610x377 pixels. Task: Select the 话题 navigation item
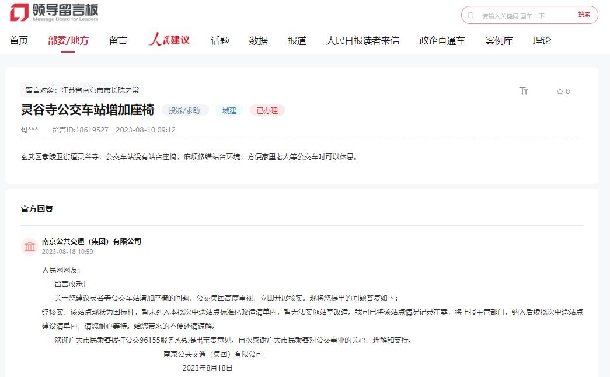click(219, 40)
